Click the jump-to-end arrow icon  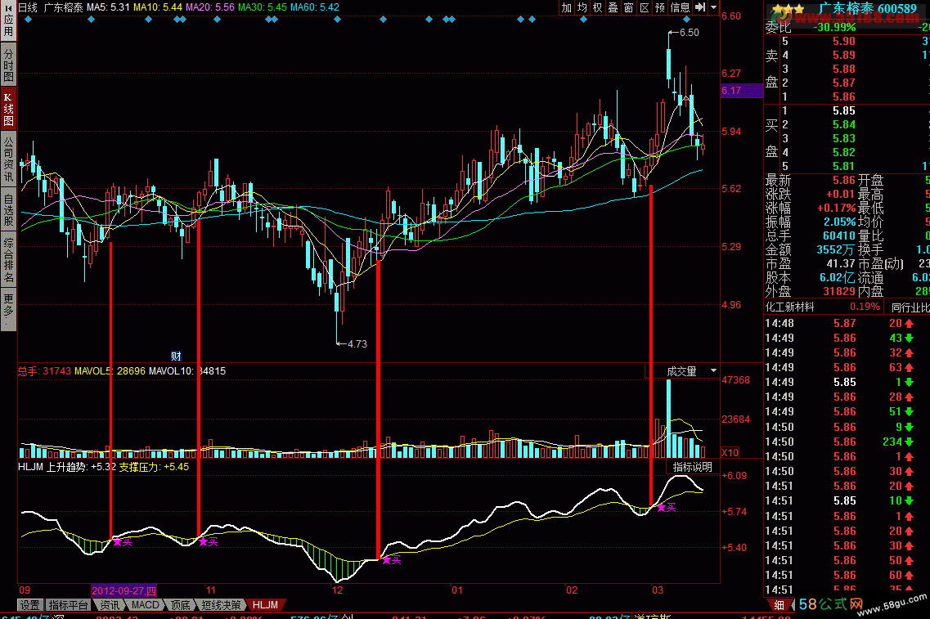[700, 7]
